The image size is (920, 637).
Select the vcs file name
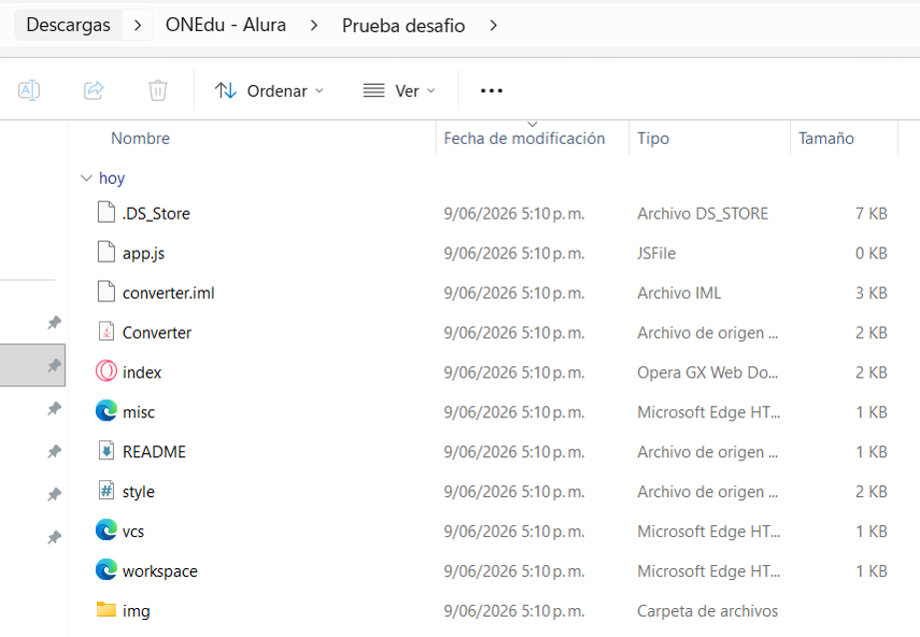point(133,532)
